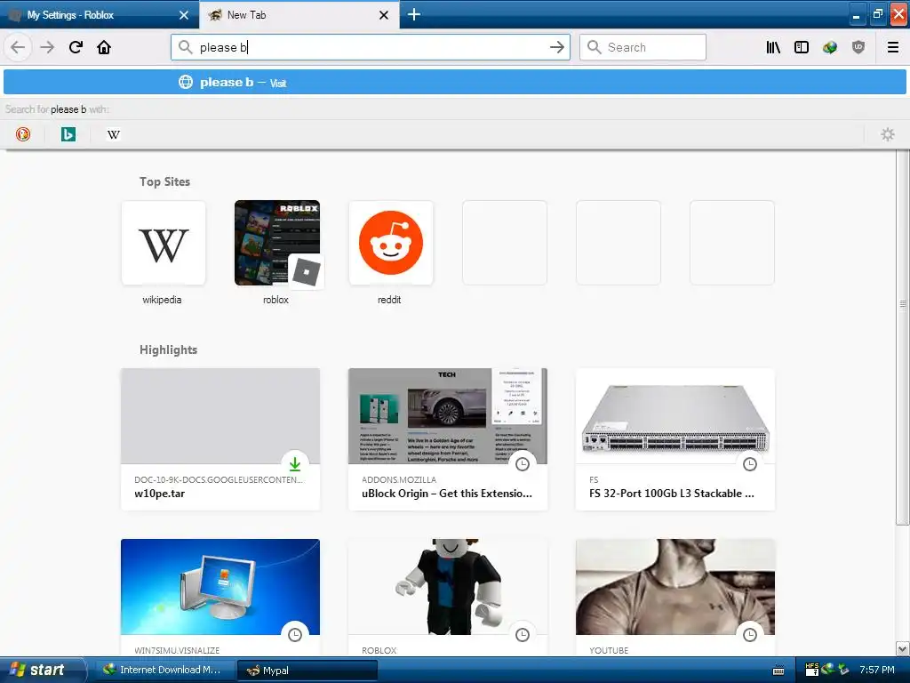Screen dimensions: 910x683
Task: Open the w10pe.tar download highlight
Action: [x=220, y=439]
